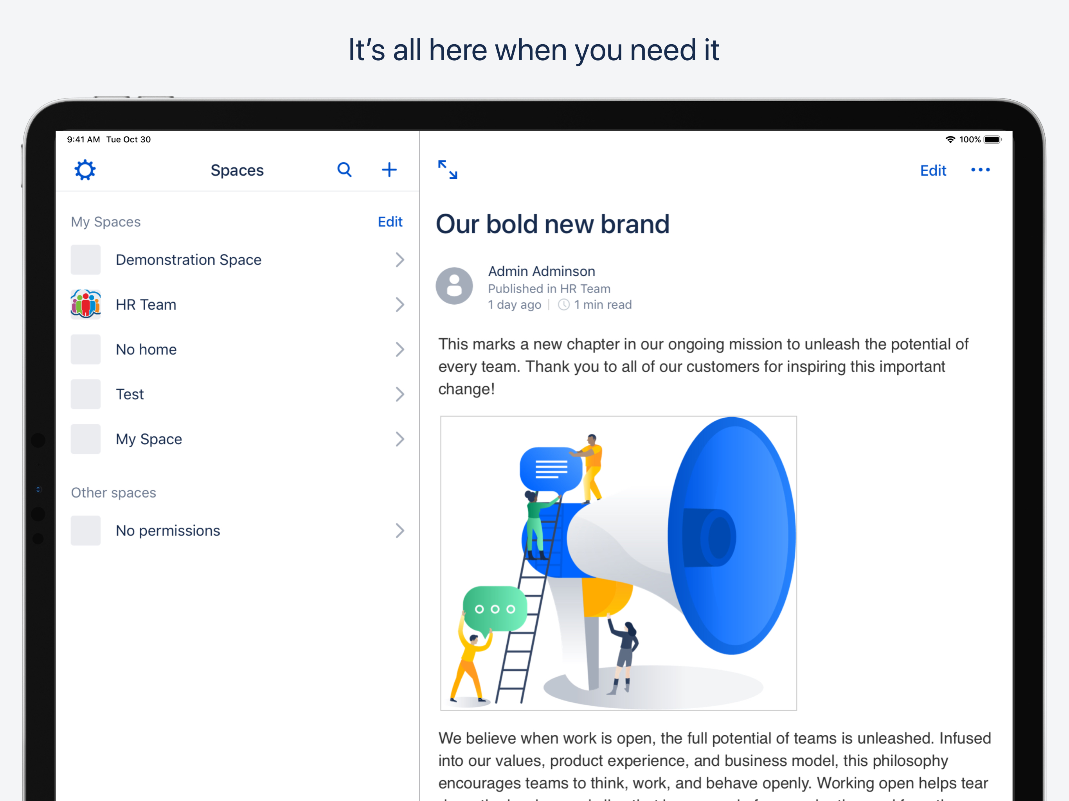Tap the Demonstration Space placeholder icon

tap(86, 260)
